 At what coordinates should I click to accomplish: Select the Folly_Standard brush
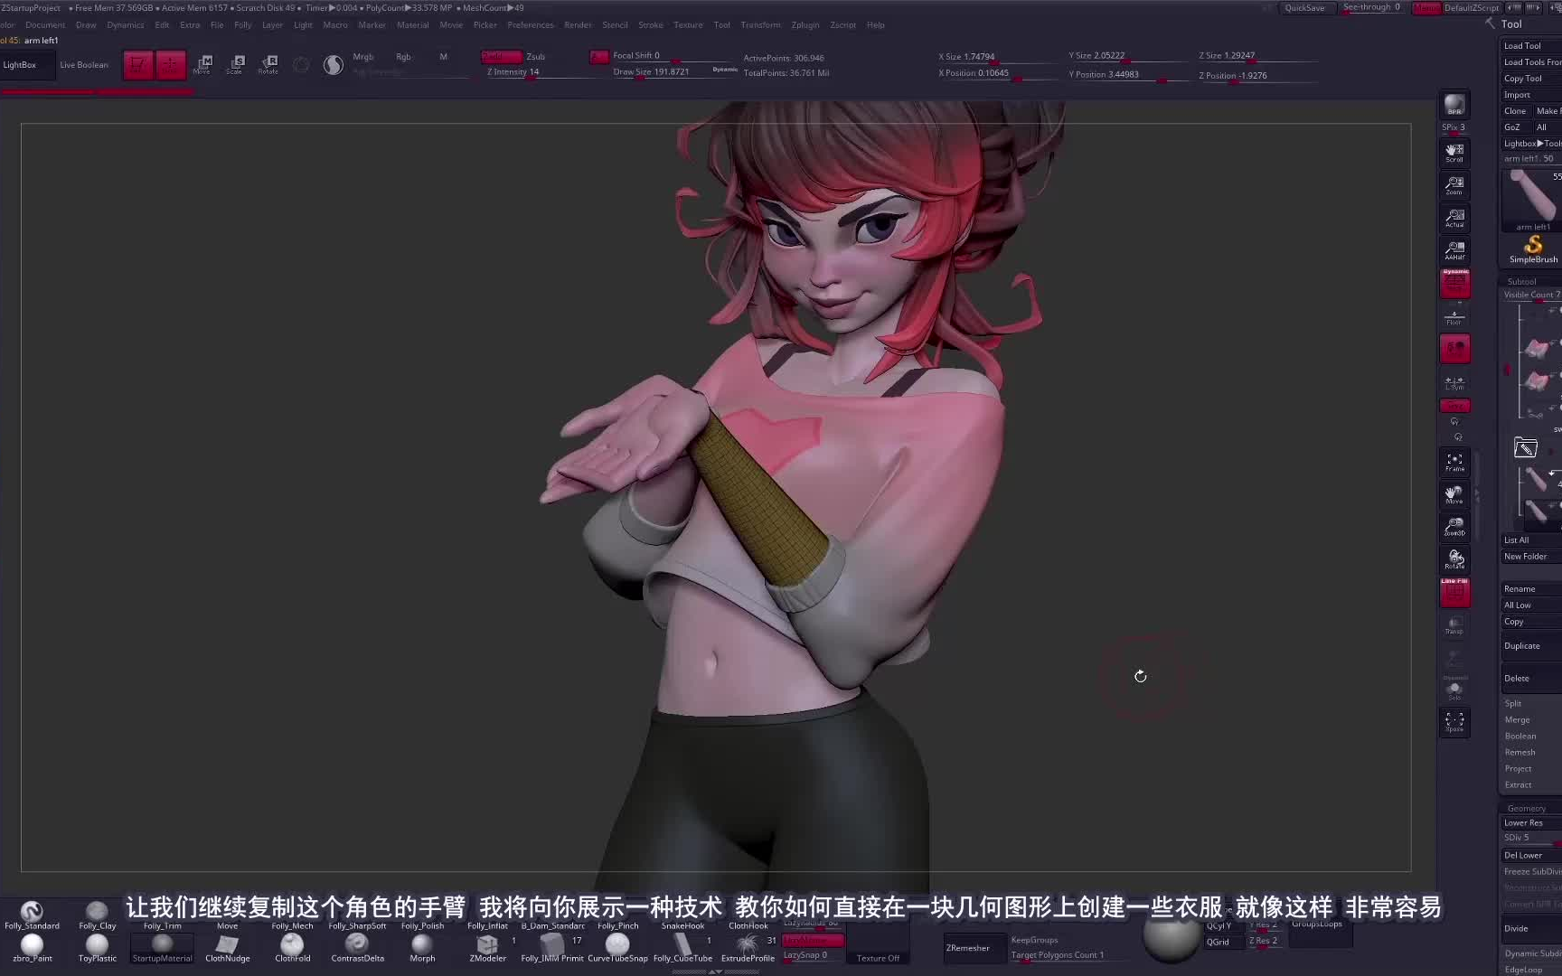32,913
